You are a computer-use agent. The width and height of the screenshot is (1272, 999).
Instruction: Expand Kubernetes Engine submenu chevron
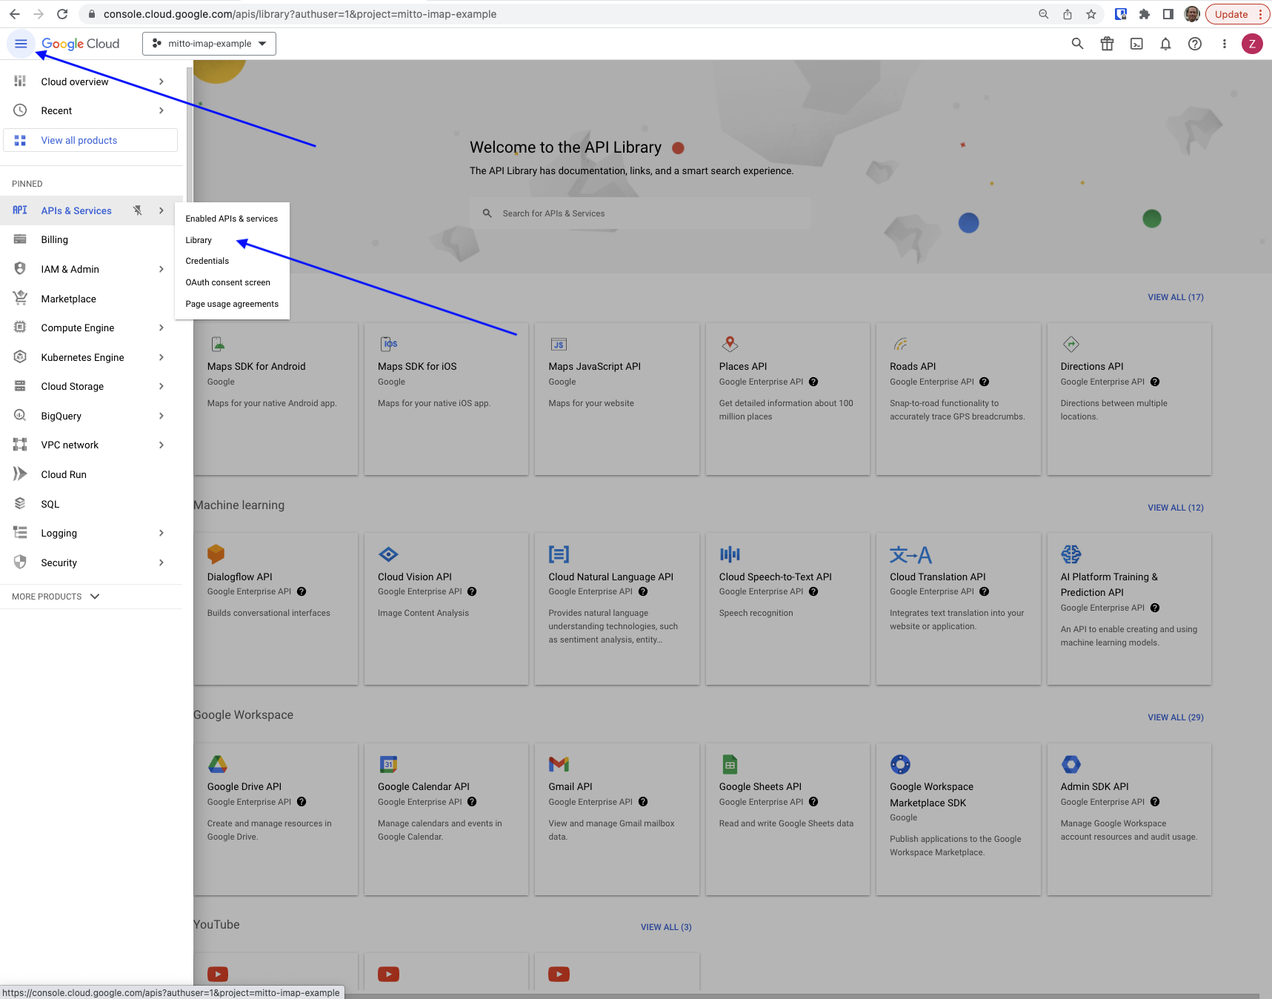click(x=162, y=357)
